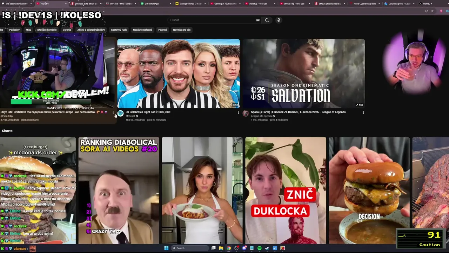Open Steam from the taskbar
The image size is (449, 253).
click(267, 248)
